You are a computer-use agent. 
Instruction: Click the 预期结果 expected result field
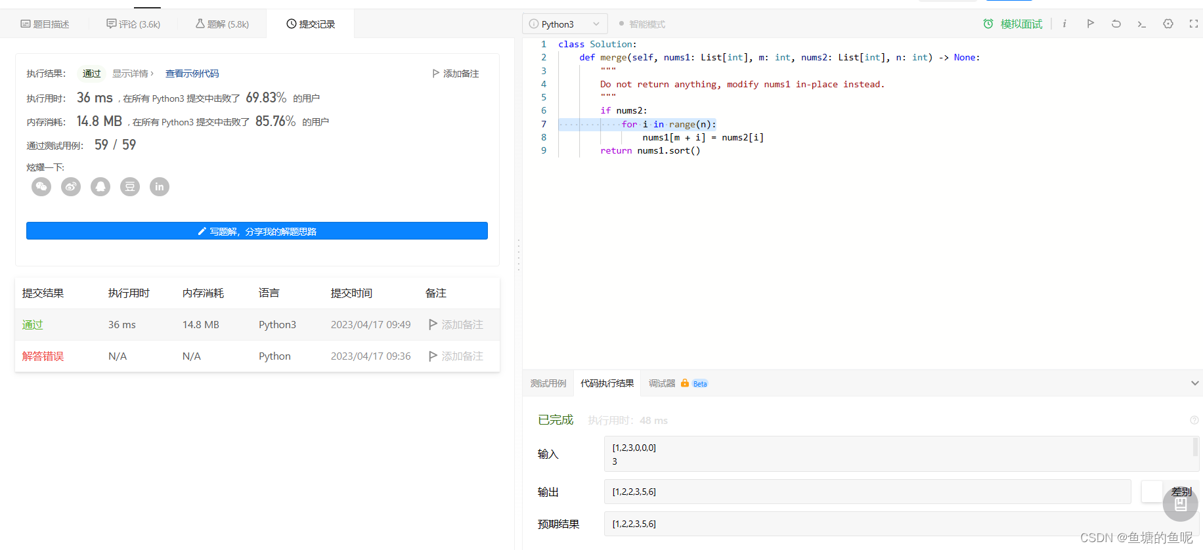point(901,524)
